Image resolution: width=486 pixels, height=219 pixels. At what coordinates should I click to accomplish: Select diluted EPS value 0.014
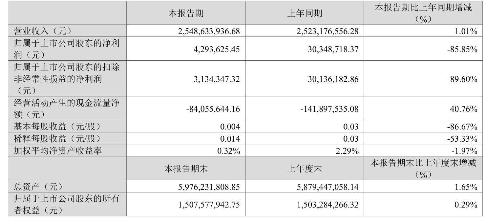click(x=232, y=139)
